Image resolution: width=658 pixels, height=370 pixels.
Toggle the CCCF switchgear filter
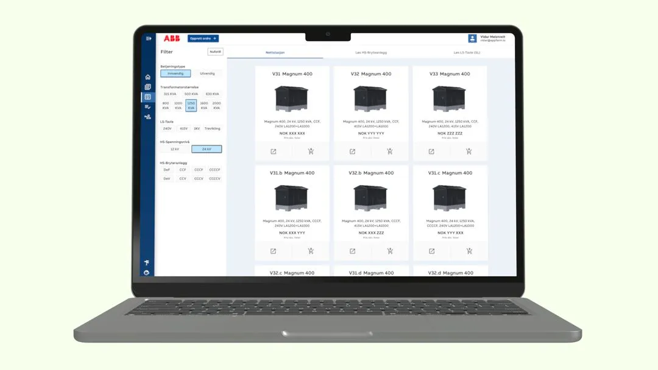click(199, 170)
